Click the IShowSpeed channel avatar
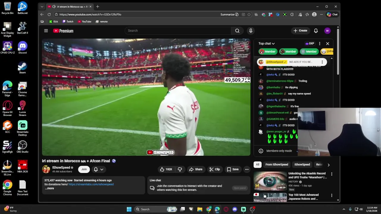Screen dimensions: 381x214 click(46, 169)
